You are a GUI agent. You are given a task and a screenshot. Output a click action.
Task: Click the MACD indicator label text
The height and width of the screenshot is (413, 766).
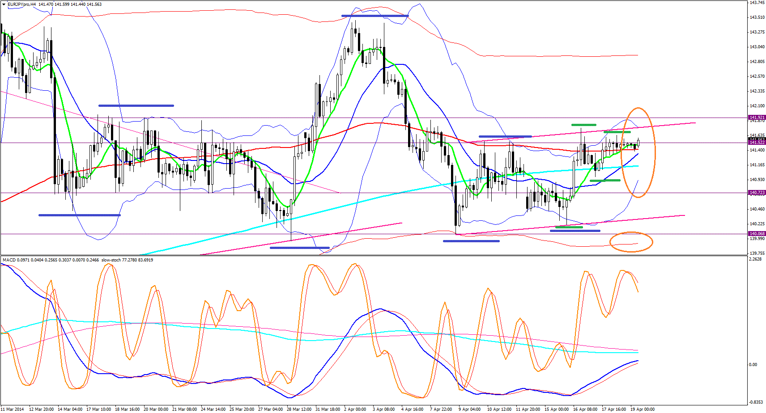(x=9, y=260)
